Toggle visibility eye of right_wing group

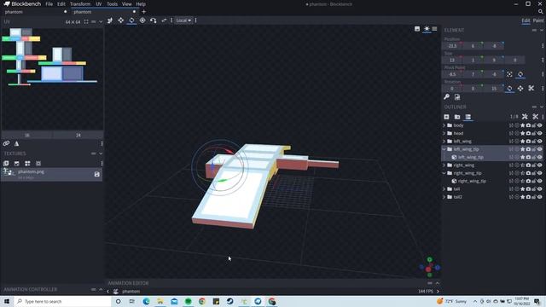click(540, 165)
